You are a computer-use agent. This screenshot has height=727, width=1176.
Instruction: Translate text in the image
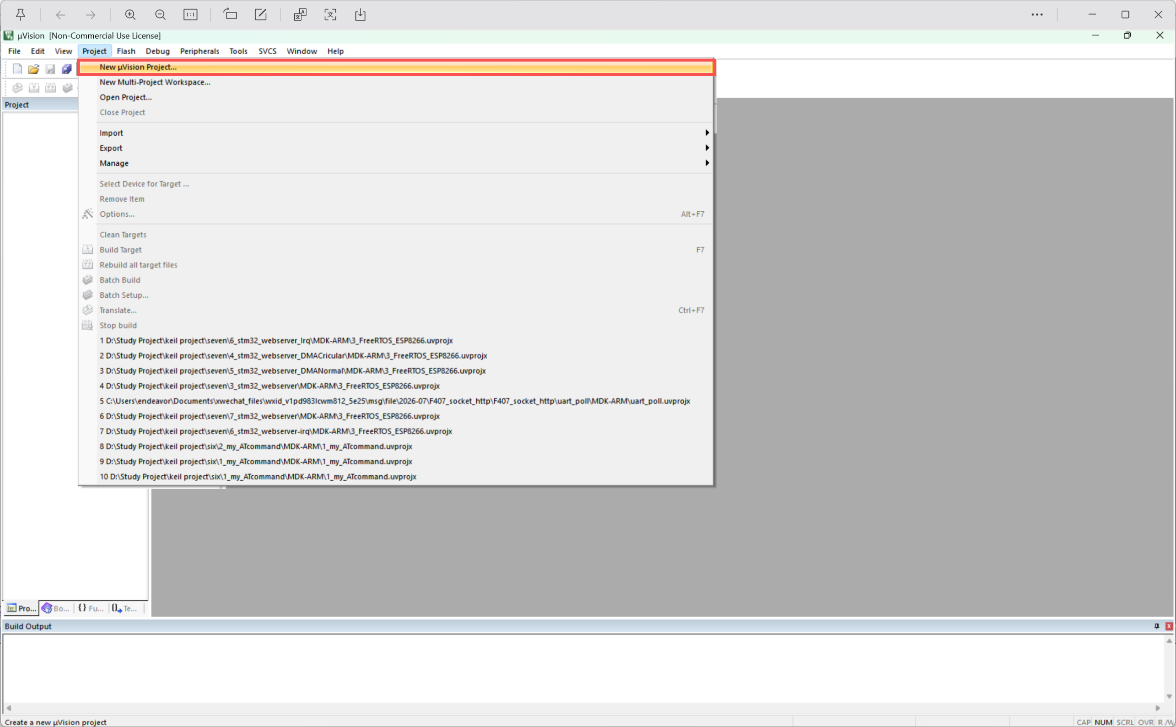[x=300, y=15]
